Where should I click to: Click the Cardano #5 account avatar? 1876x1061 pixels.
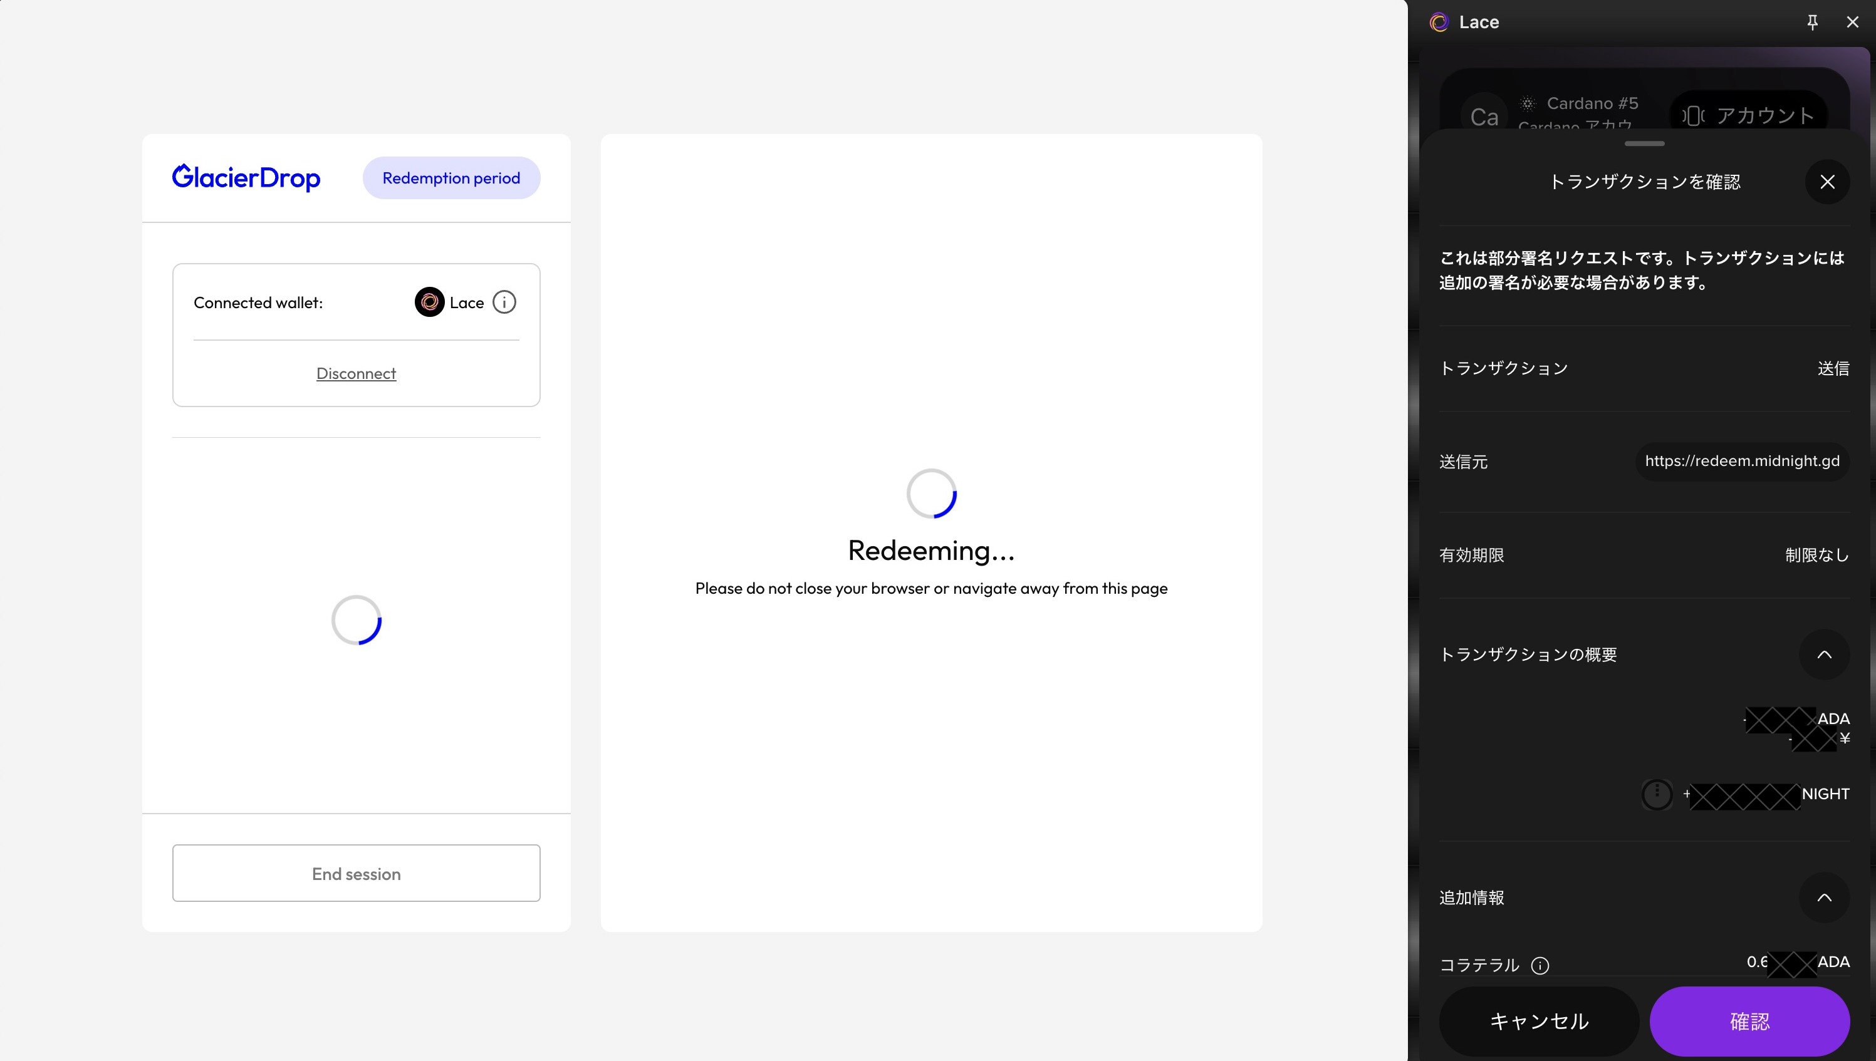[1484, 116]
